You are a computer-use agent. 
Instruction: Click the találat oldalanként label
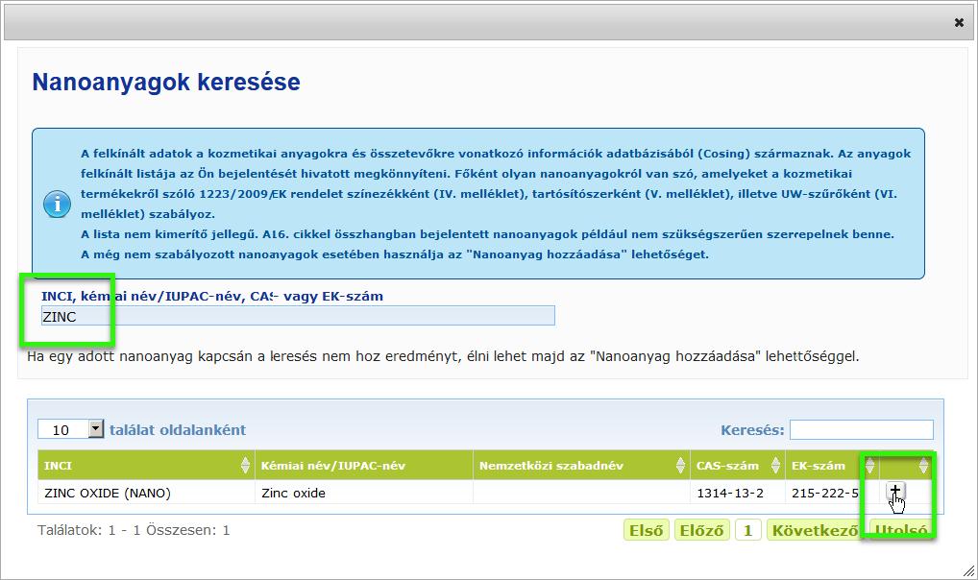[x=178, y=429]
